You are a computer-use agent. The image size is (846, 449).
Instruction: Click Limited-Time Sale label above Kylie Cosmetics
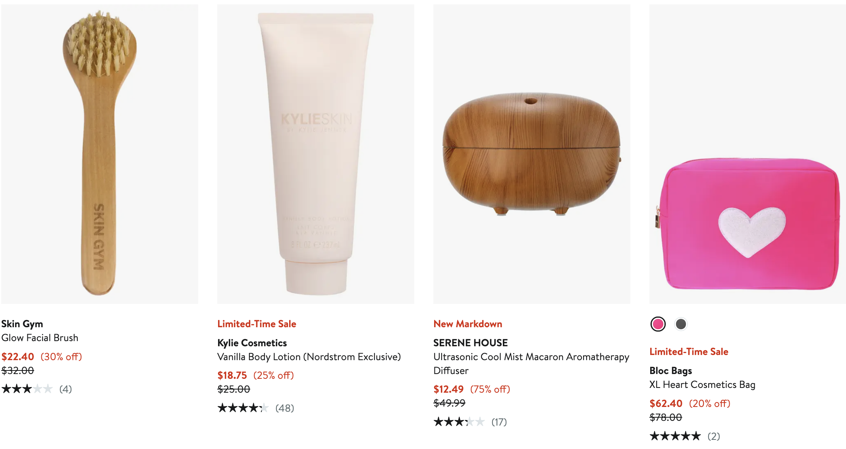pyautogui.click(x=257, y=324)
